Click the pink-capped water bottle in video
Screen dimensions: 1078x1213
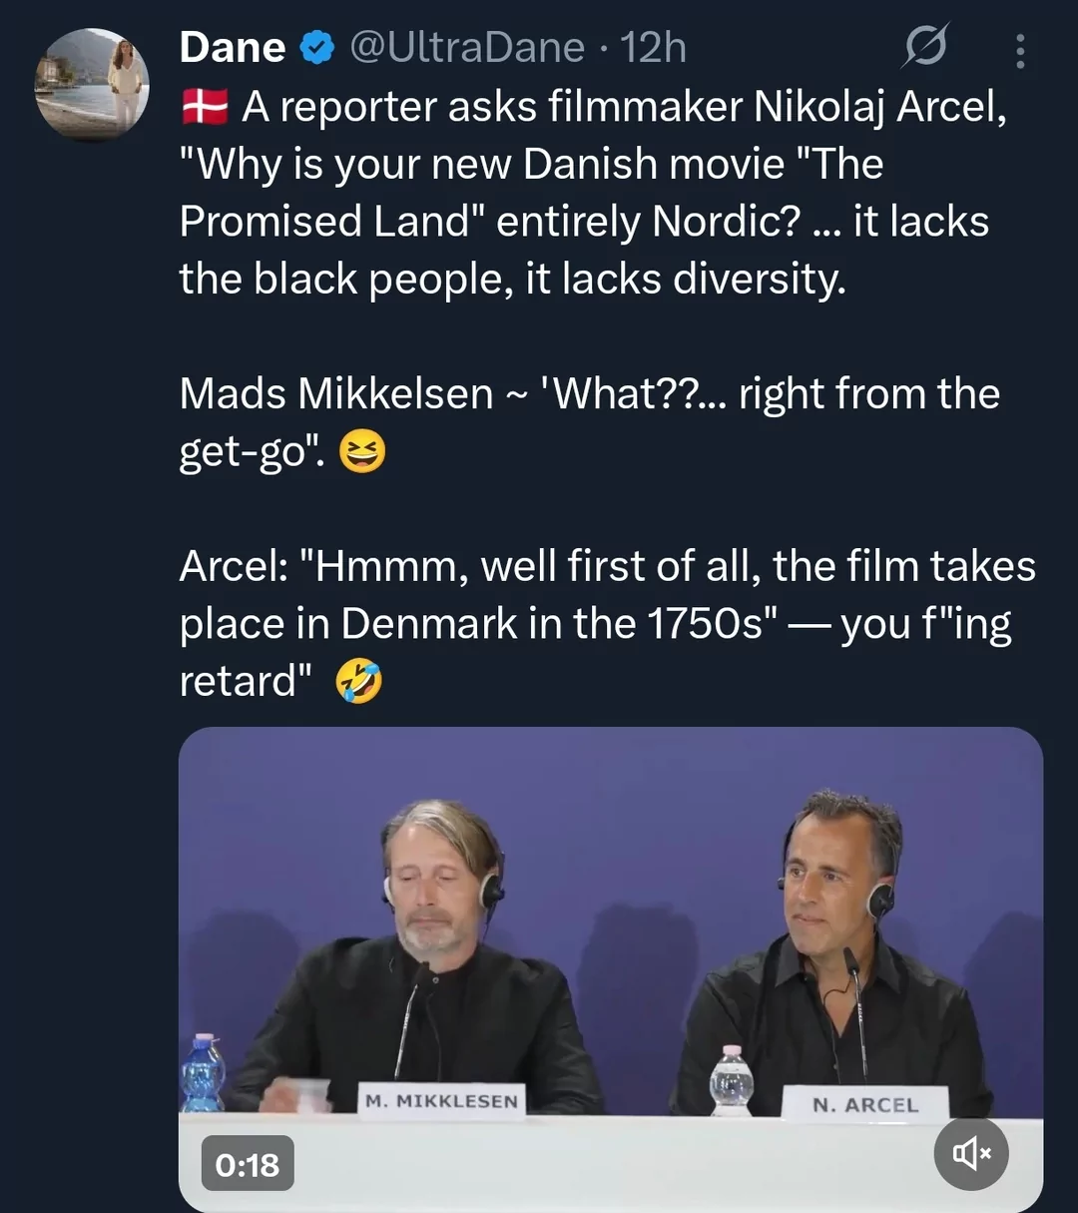[x=732, y=1081]
